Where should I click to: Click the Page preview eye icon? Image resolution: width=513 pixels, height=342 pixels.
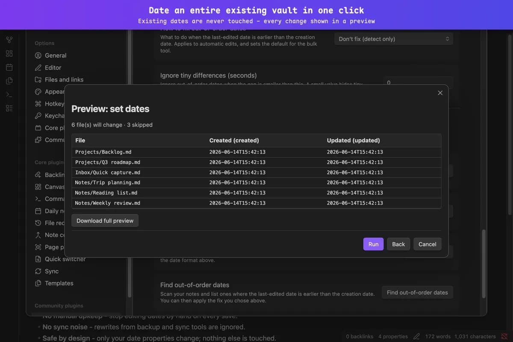(38, 247)
